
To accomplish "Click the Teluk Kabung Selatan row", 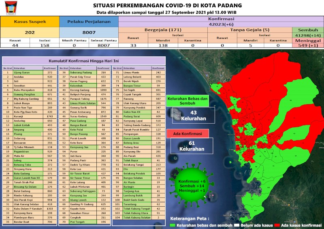I will click(x=139, y=217).
